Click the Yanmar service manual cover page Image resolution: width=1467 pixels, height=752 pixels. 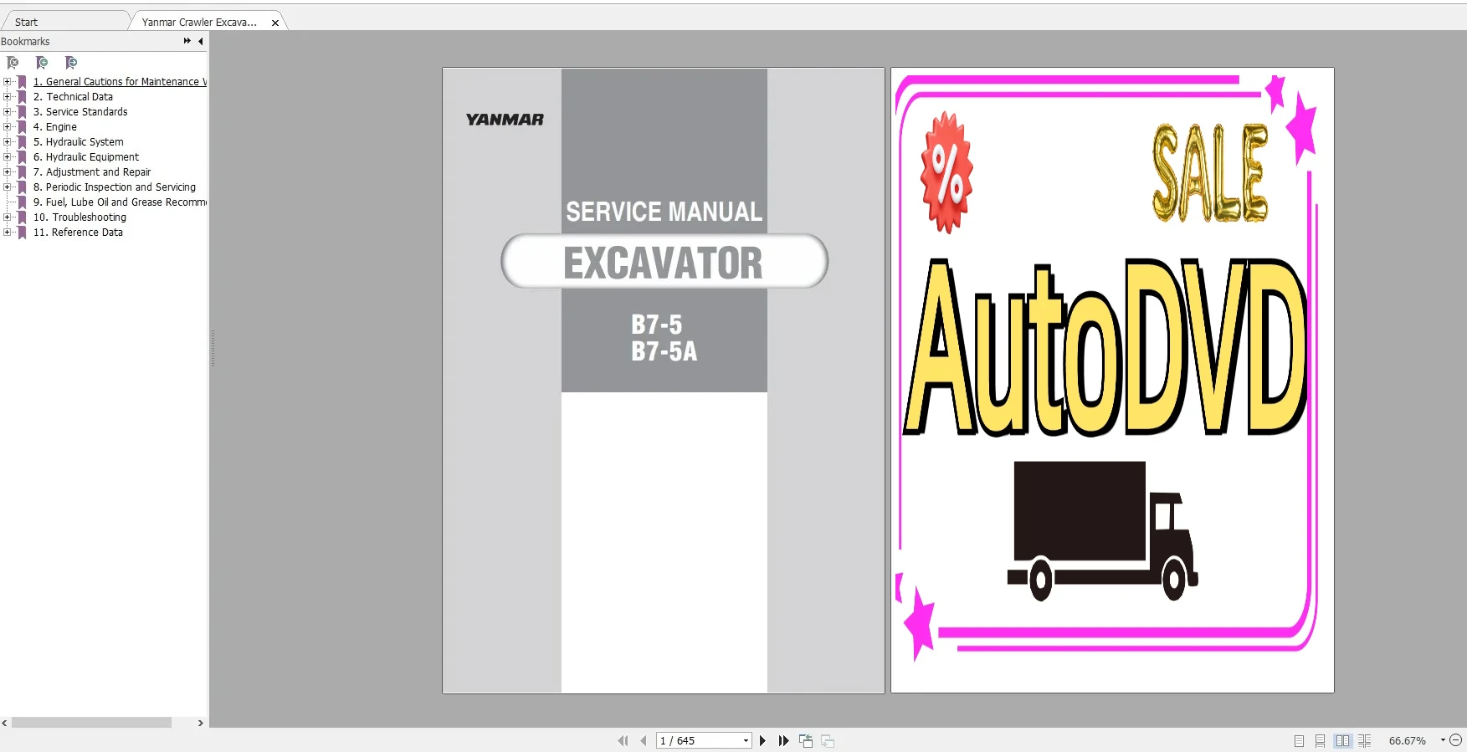664,381
